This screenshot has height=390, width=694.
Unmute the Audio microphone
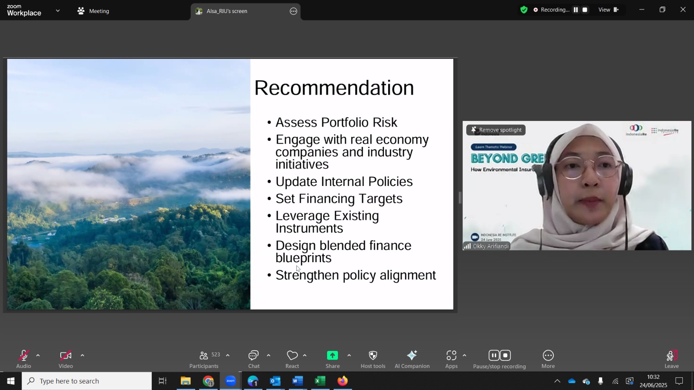24,359
